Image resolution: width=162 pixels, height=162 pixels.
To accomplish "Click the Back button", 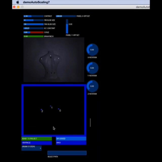I will pos(71,143).
